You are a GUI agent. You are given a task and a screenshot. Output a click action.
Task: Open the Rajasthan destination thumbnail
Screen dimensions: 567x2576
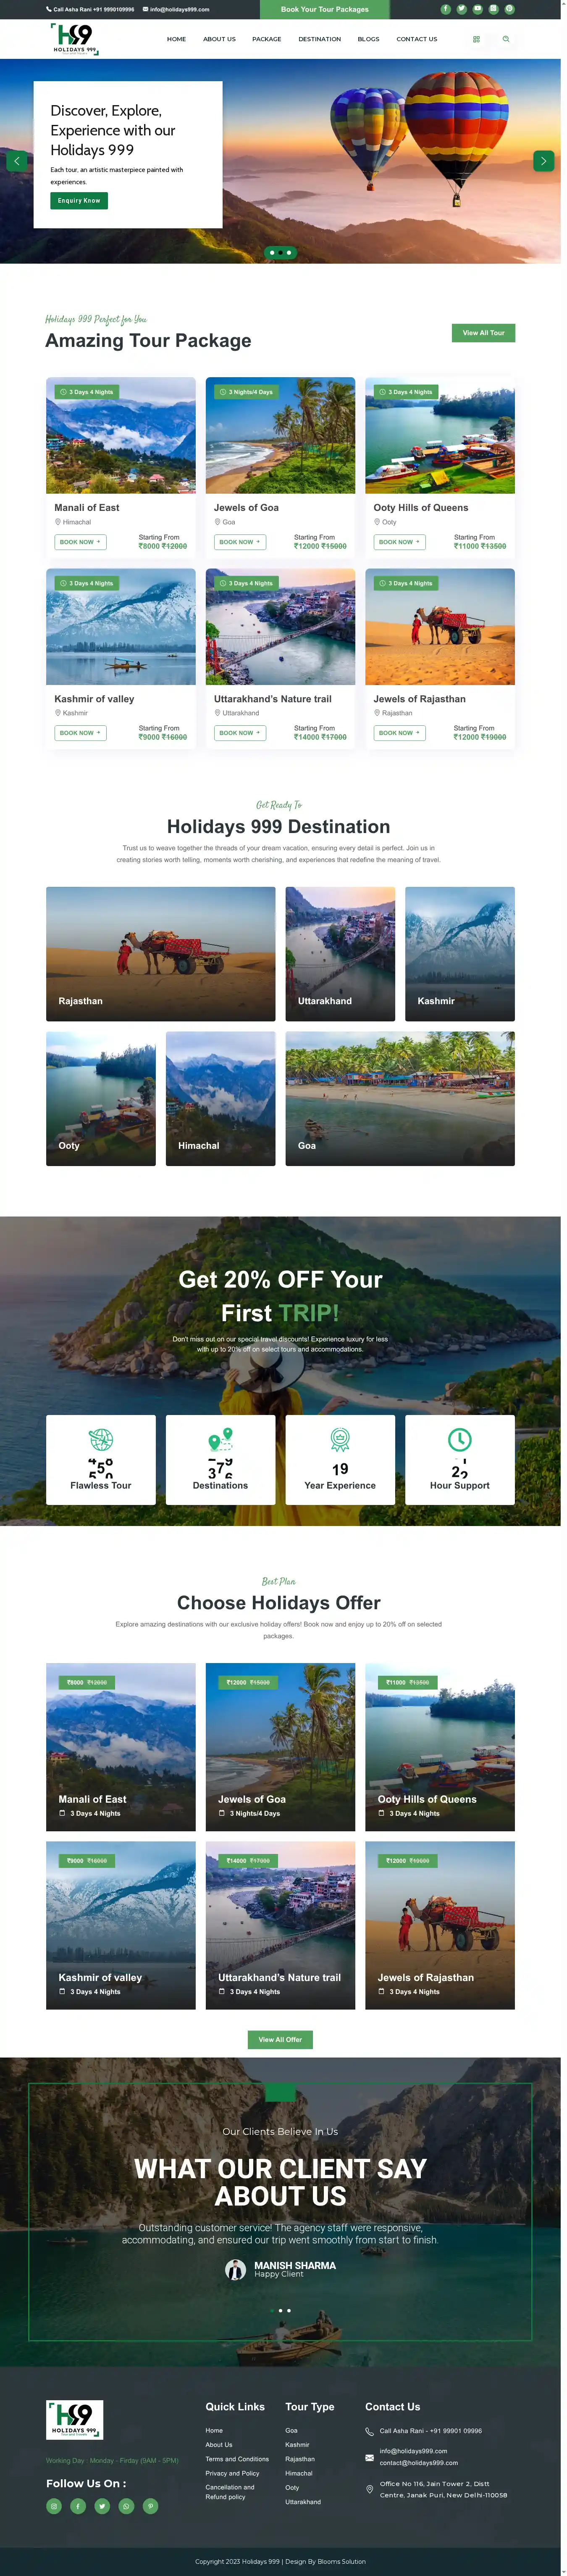161,954
